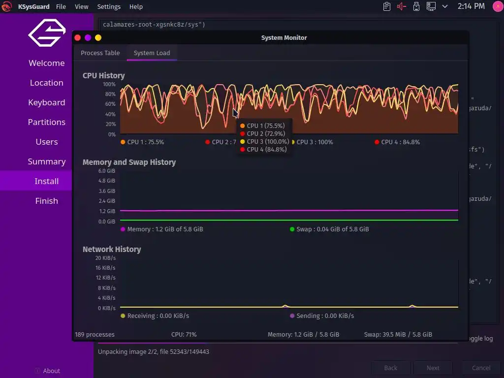Screen dimensions: 504x378
Task: Click the CPU History heading
Action: pos(103,75)
